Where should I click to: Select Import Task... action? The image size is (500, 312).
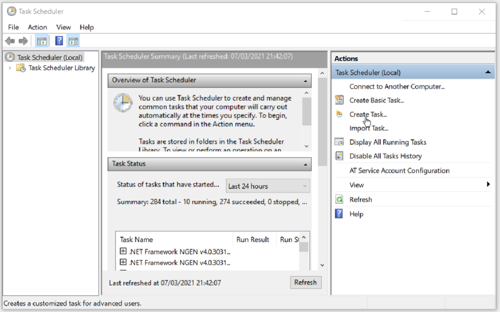click(369, 129)
